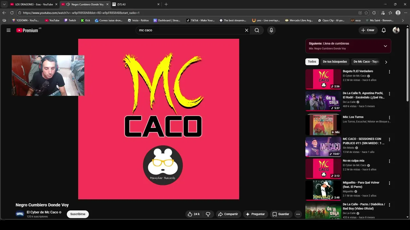410x230 pixels.
Task: Dislike the video
Action: (x=208, y=214)
